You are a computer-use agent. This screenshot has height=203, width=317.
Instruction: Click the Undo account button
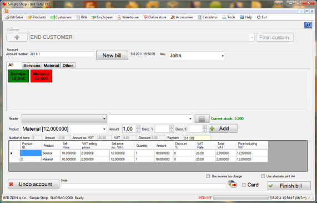(x=33, y=184)
